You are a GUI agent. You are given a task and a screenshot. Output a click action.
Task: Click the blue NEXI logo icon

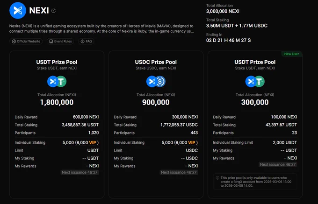pyautogui.click(x=18, y=11)
